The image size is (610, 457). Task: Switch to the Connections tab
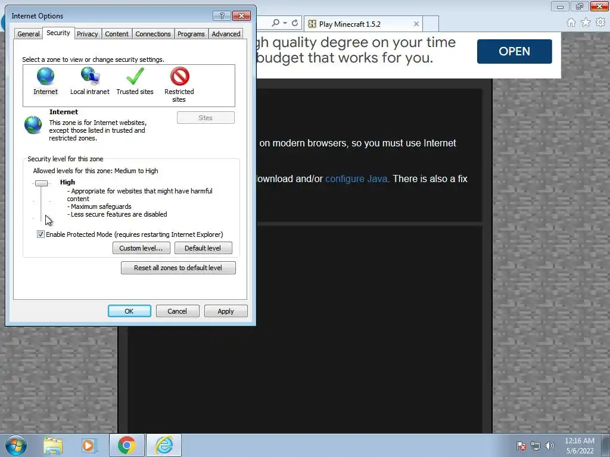click(153, 34)
